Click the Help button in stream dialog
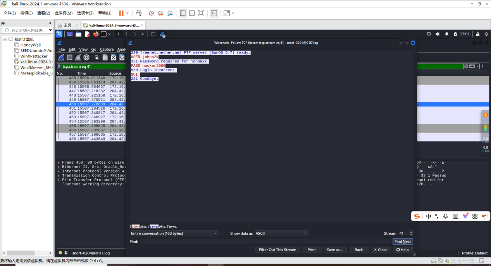This screenshot has width=491, height=266. click(402, 250)
